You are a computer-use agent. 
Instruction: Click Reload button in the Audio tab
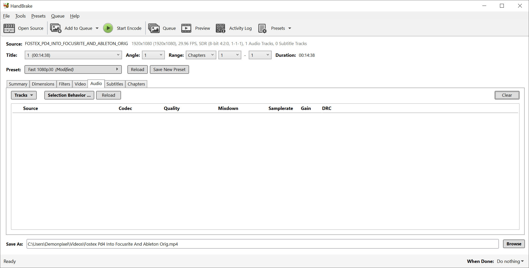click(109, 95)
